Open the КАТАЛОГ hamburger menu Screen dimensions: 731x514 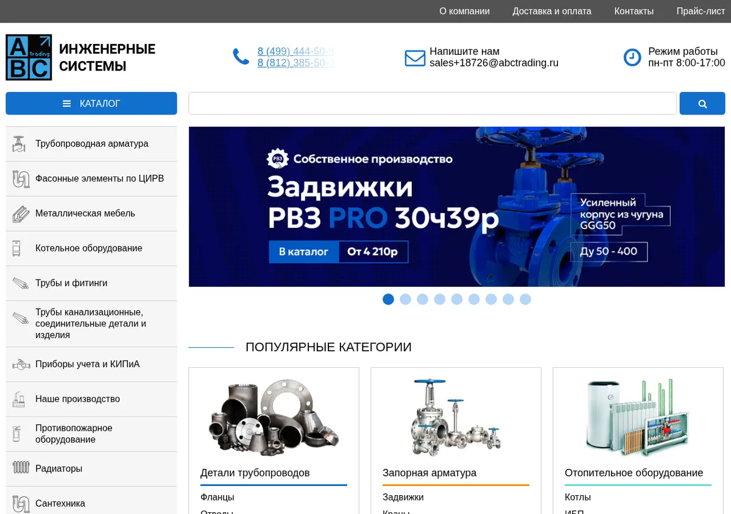(91, 104)
